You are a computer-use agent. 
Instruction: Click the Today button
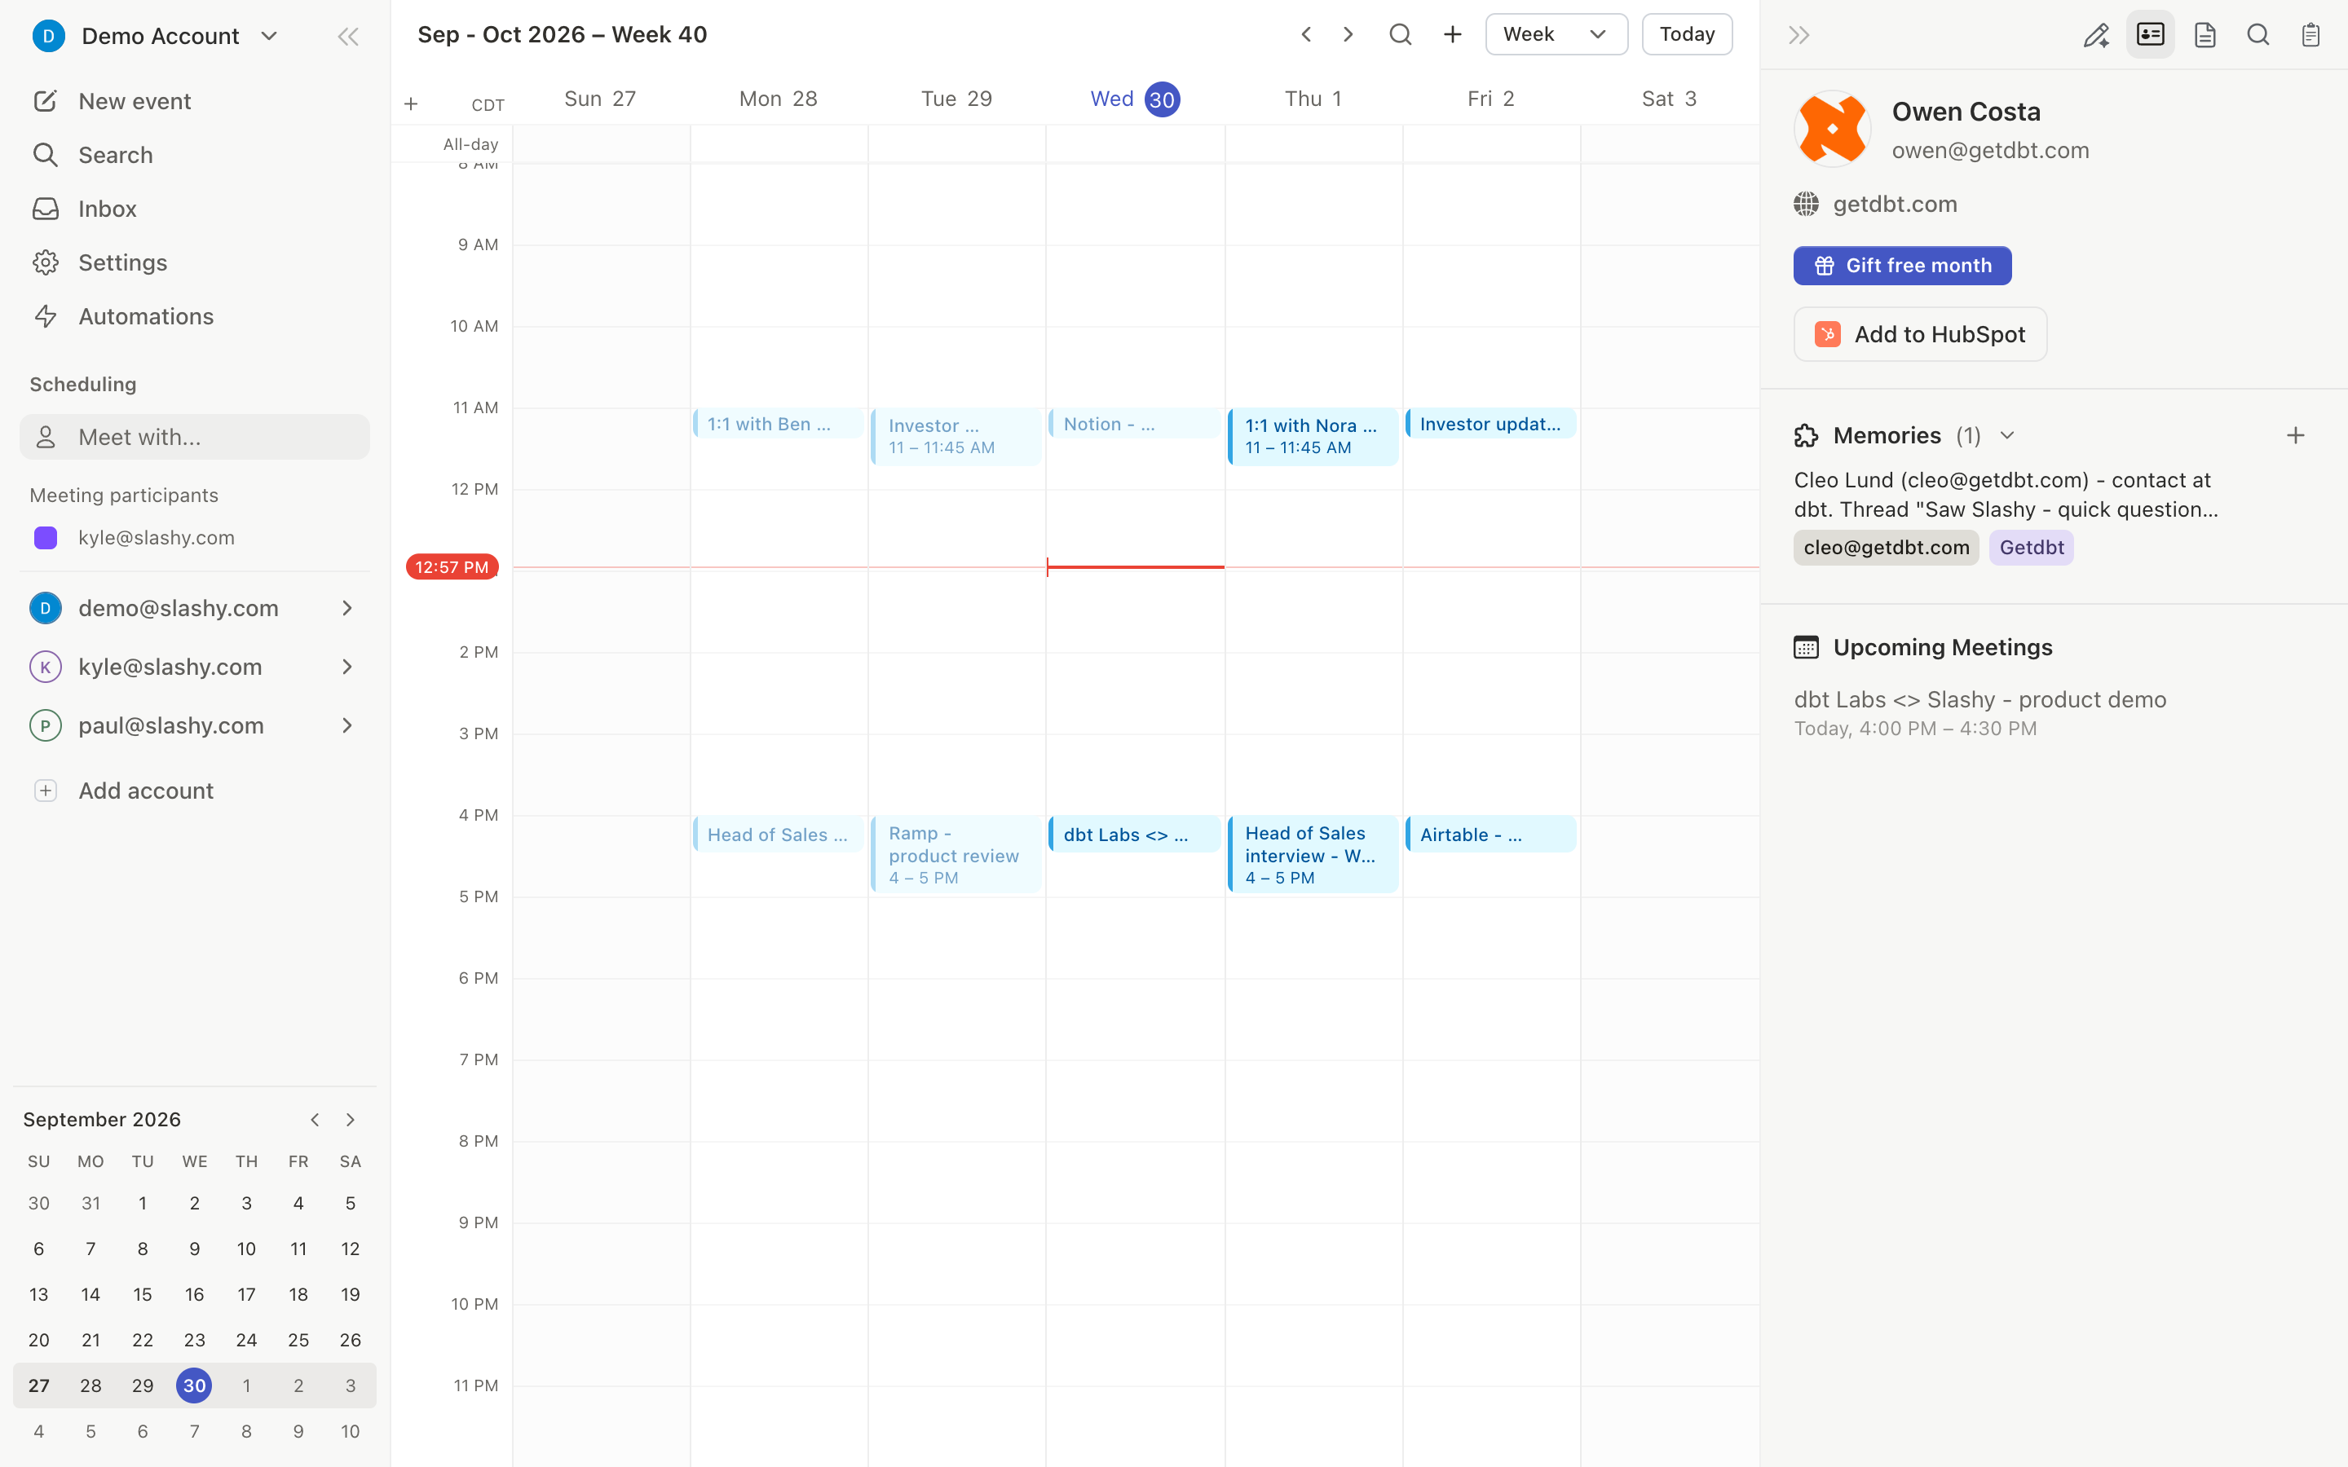tap(1686, 35)
